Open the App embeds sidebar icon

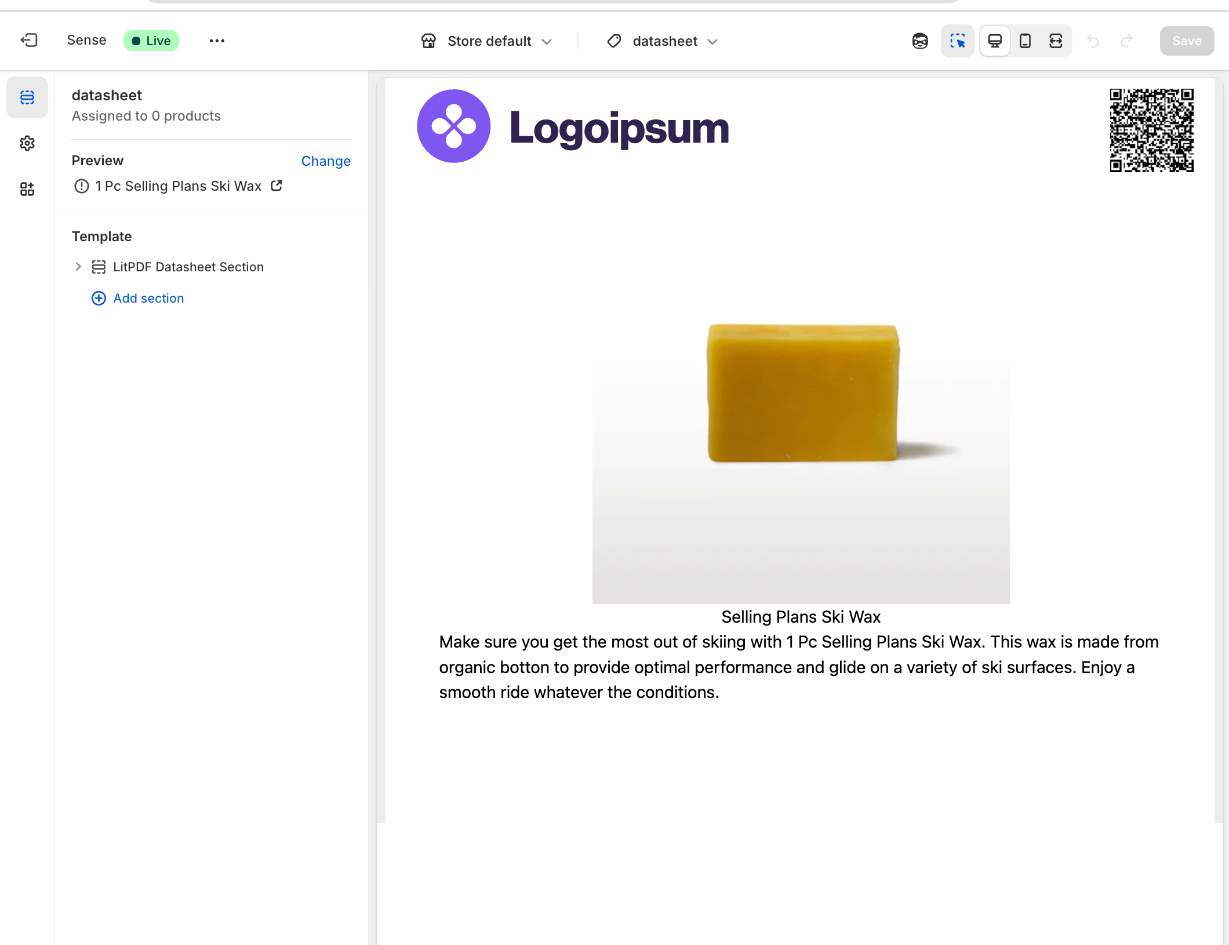pyautogui.click(x=27, y=189)
